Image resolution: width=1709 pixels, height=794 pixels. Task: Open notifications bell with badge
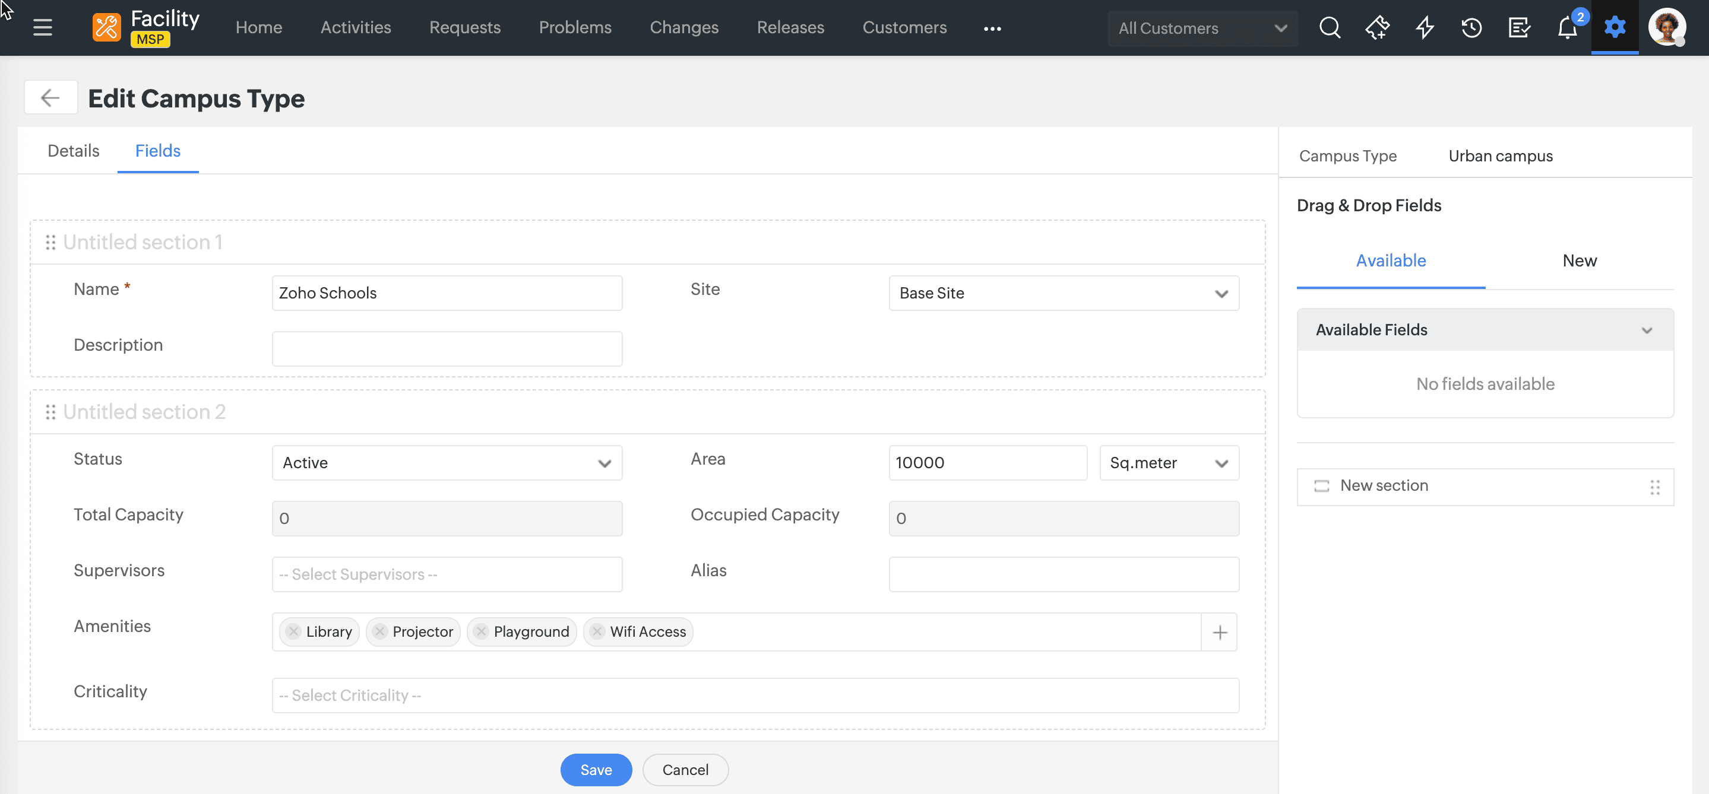point(1567,28)
